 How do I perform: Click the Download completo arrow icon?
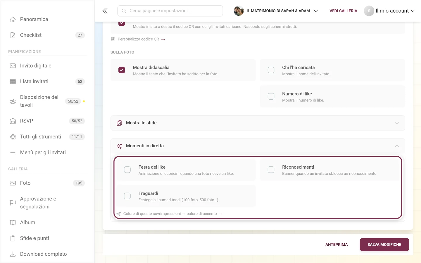(13, 254)
